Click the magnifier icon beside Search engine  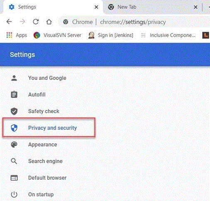point(14,161)
